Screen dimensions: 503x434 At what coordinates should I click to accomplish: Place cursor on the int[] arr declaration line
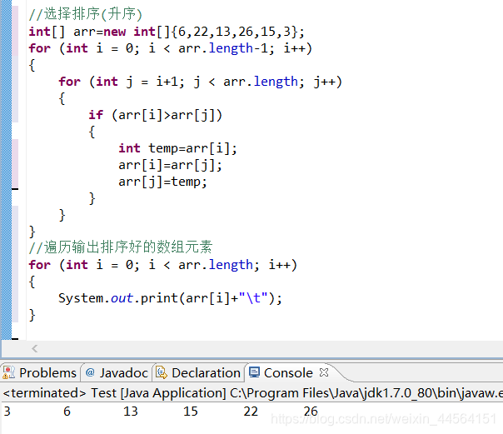(167, 32)
